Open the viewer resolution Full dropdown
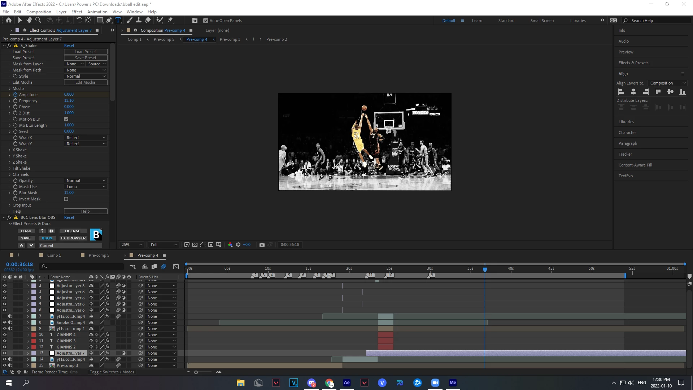Image resolution: width=693 pixels, height=390 pixels. (164, 244)
